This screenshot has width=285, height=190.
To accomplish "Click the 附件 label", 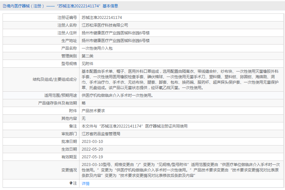I will point(73,111).
